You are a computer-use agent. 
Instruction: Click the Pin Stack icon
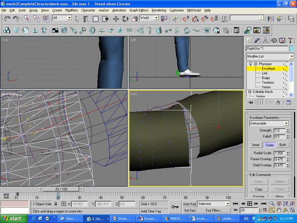[x=251, y=102]
